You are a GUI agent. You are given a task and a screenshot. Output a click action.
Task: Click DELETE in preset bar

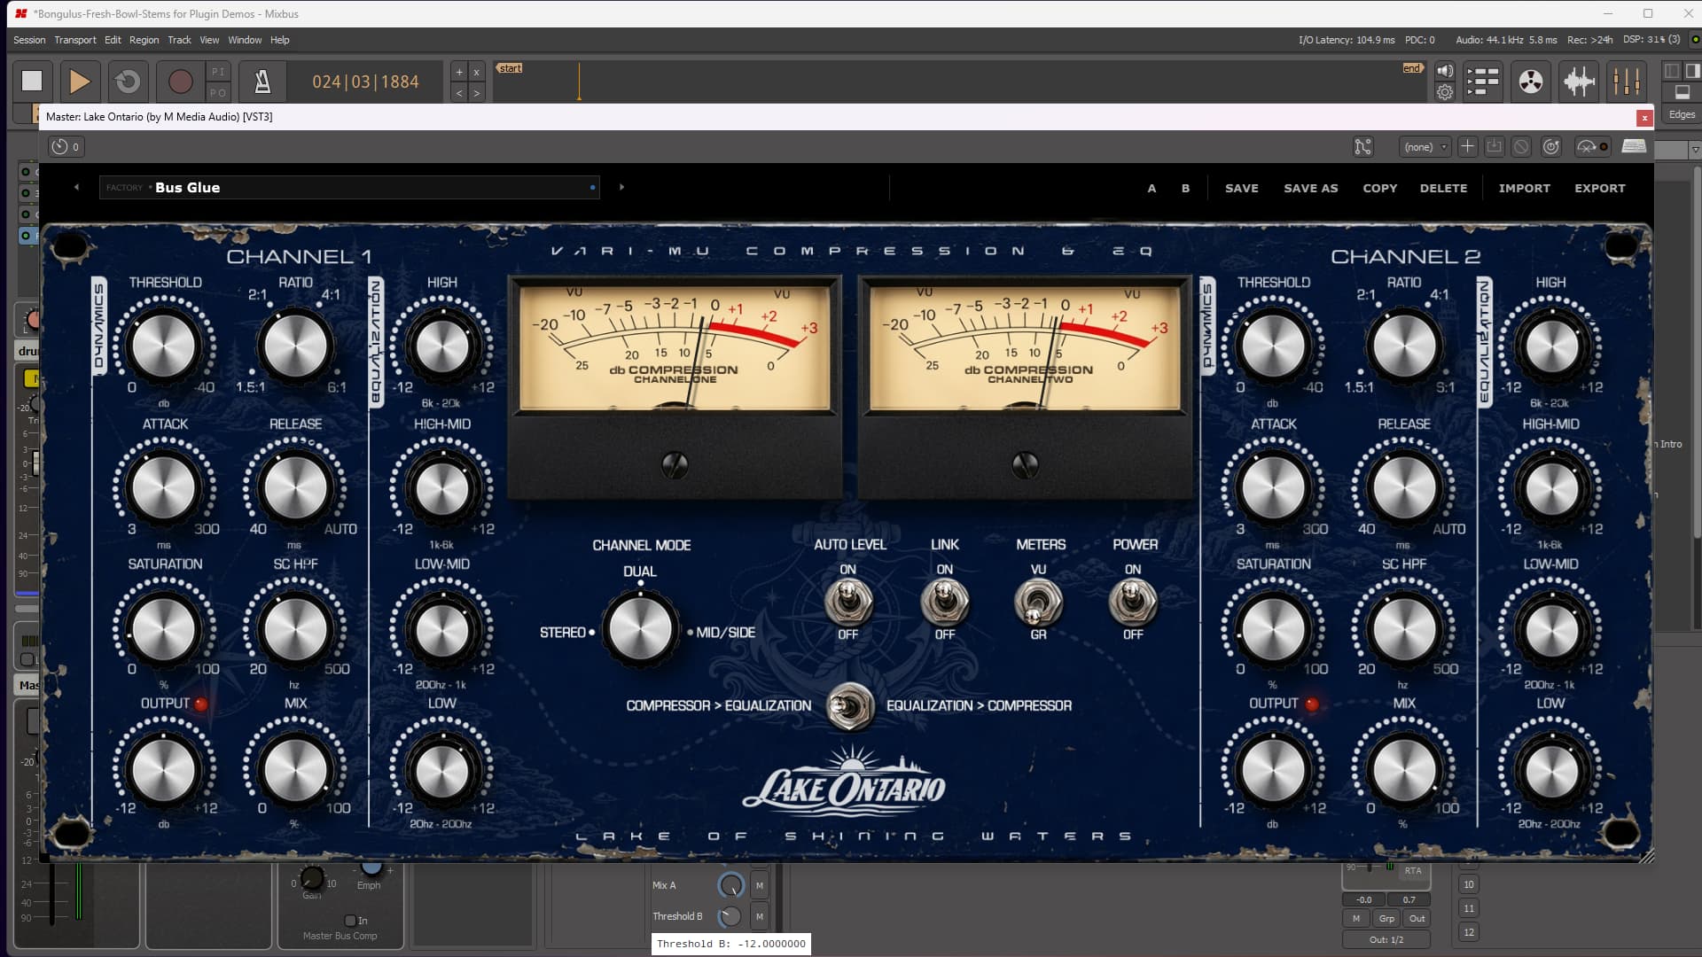[1443, 188]
